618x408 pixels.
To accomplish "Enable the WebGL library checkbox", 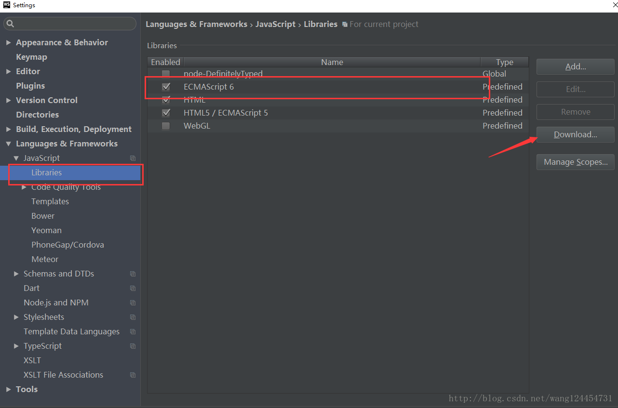I will pos(166,126).
